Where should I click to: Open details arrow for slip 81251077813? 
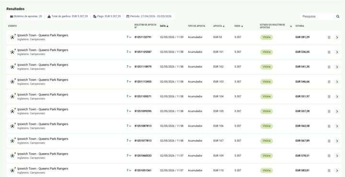point(337,141)
